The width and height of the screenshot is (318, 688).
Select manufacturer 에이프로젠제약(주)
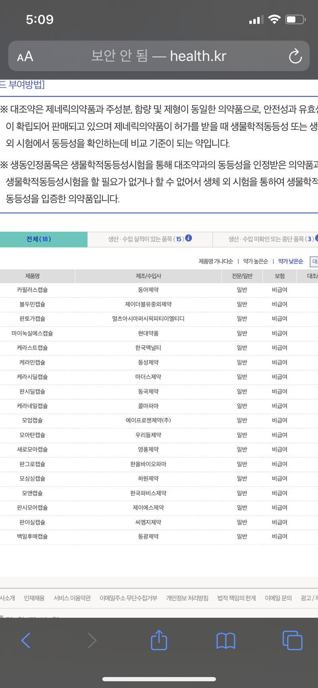[x=148, y=420]
